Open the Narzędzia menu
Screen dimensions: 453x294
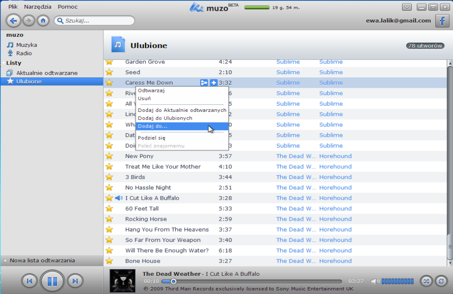coord(38,7)
